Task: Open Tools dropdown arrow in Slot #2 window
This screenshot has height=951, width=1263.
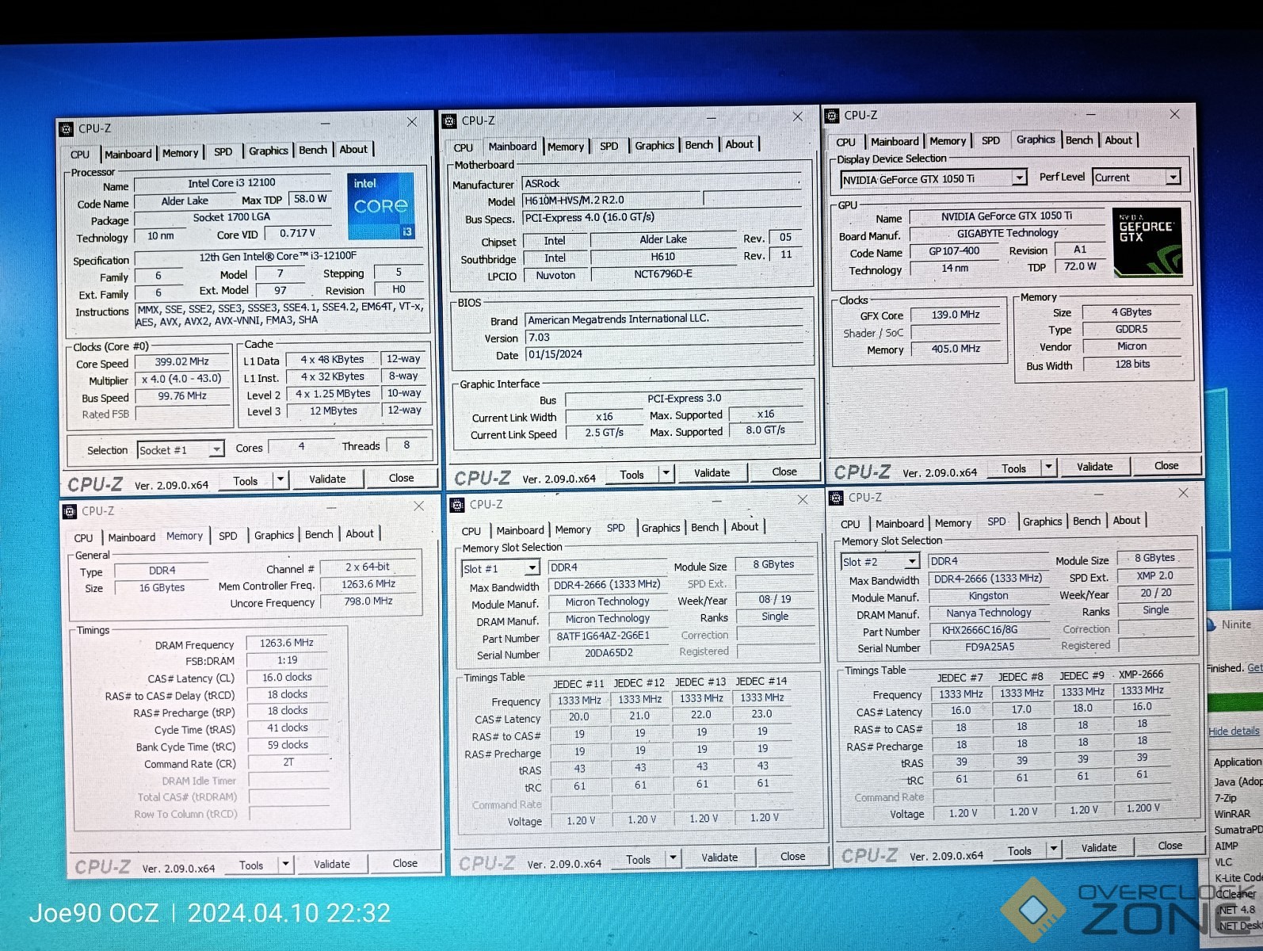Action: (1054, 850)
